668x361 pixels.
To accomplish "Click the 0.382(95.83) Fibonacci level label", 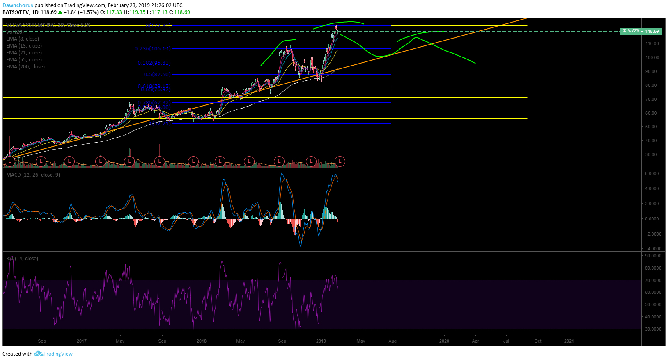I will (x=154, y=63).
